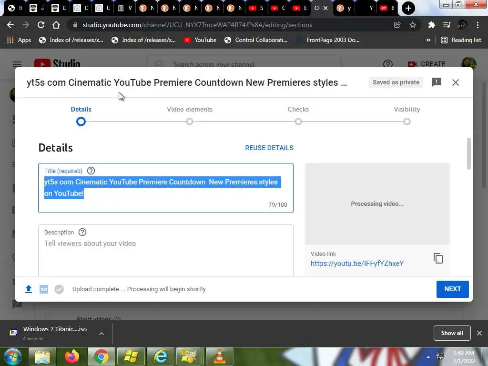Click the SD processing status icon
The width and height of the screenshot is (488, 366).
click(x=44, y=289)
